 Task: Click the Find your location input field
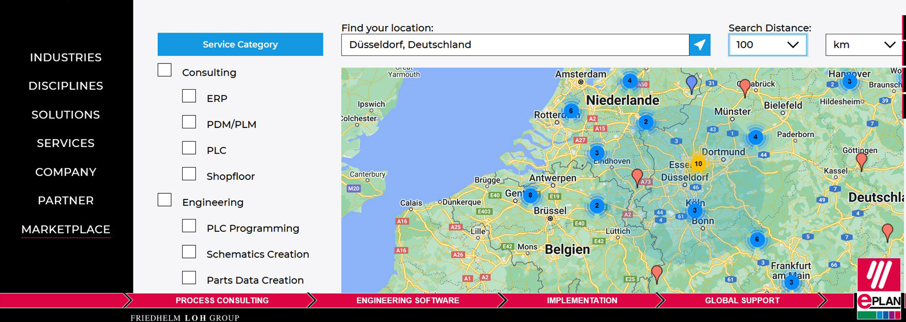[x=515, y=45]
